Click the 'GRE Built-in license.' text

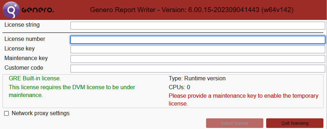[x=35, y=78]
